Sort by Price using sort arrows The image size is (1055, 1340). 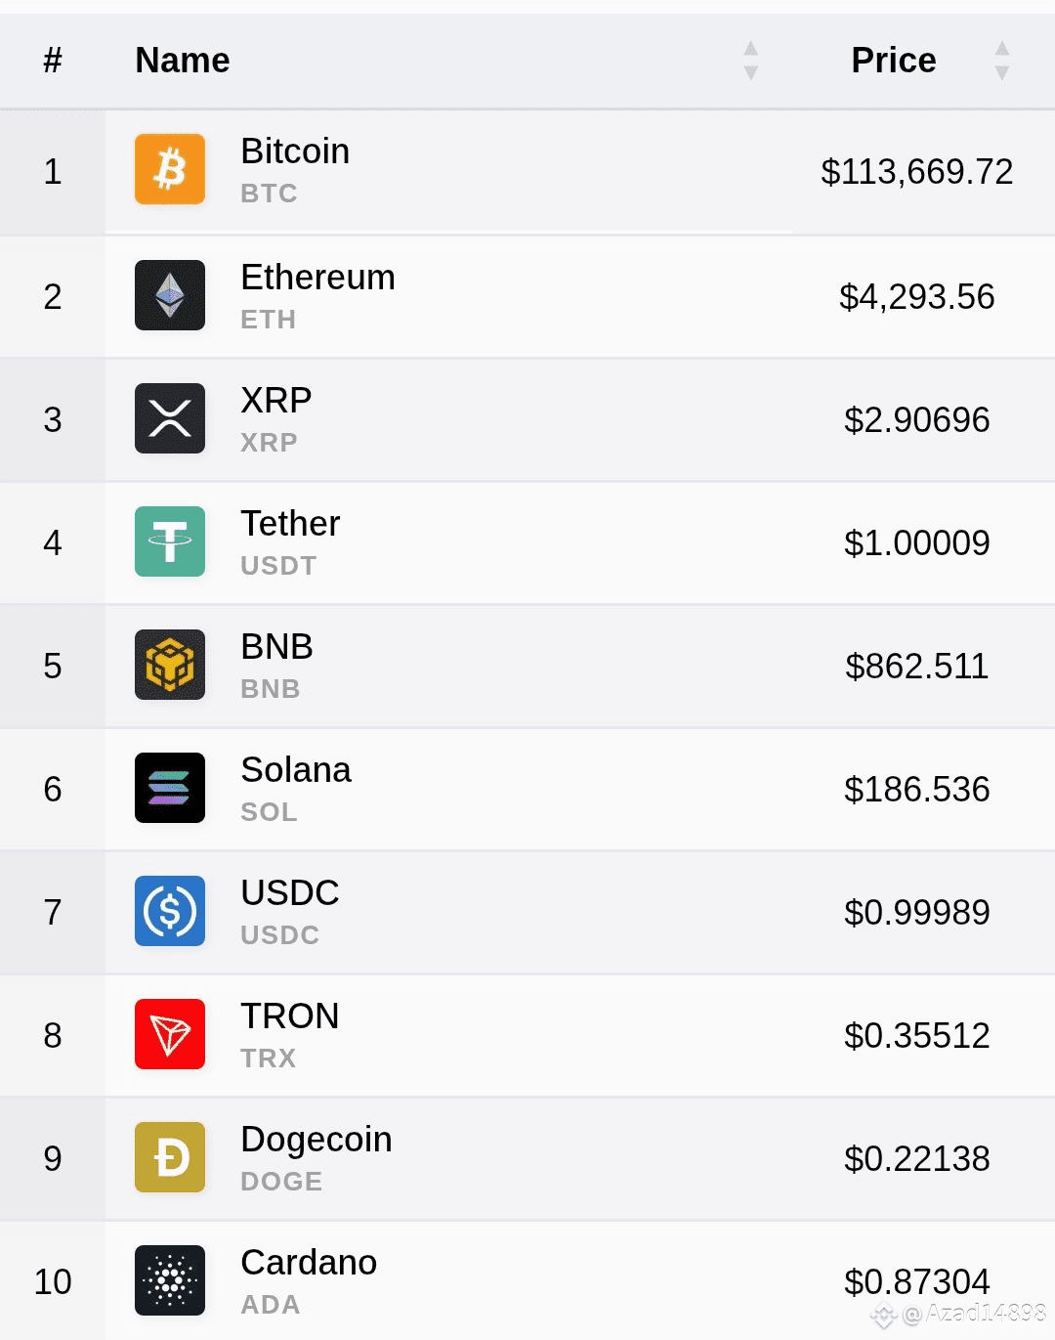pos(1001,61)
